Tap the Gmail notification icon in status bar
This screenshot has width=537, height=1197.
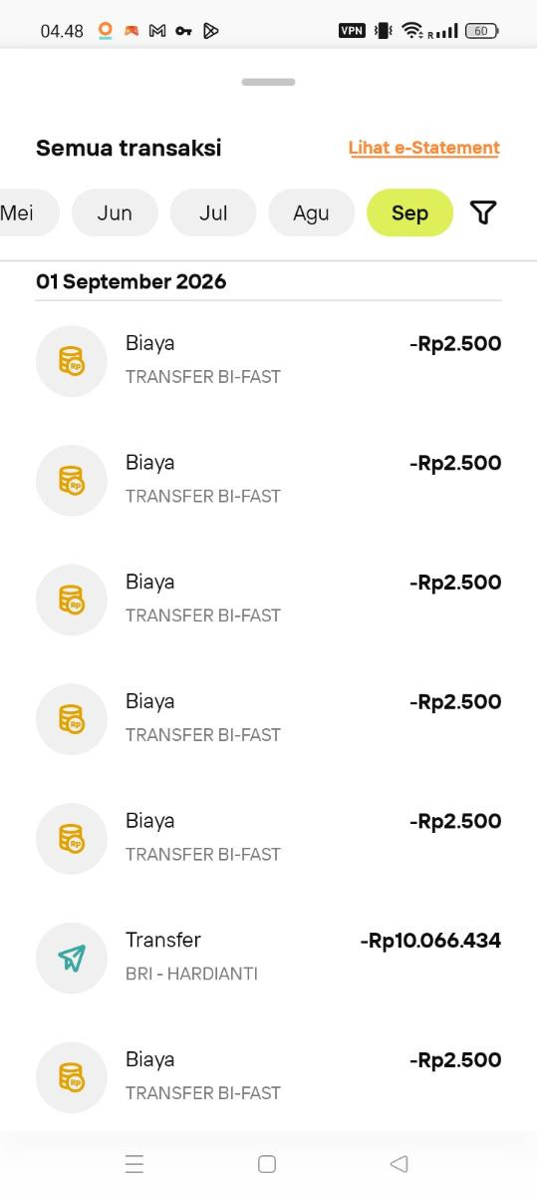pos(156,31)
